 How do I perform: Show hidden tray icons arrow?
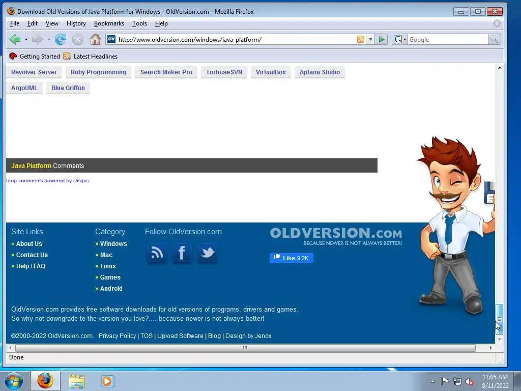coord(432,381)
